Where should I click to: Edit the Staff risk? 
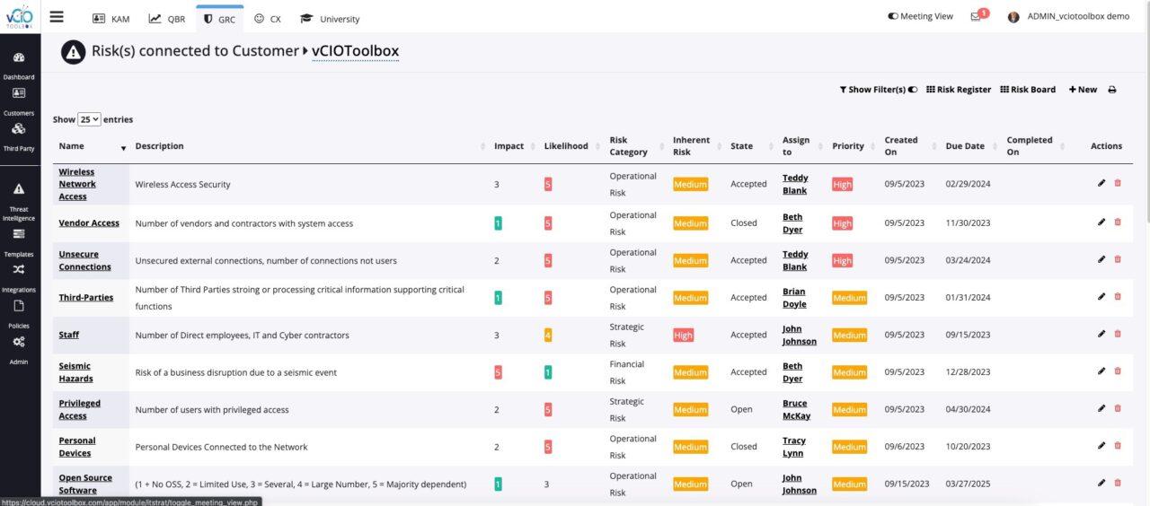[x=1101, y=334]
